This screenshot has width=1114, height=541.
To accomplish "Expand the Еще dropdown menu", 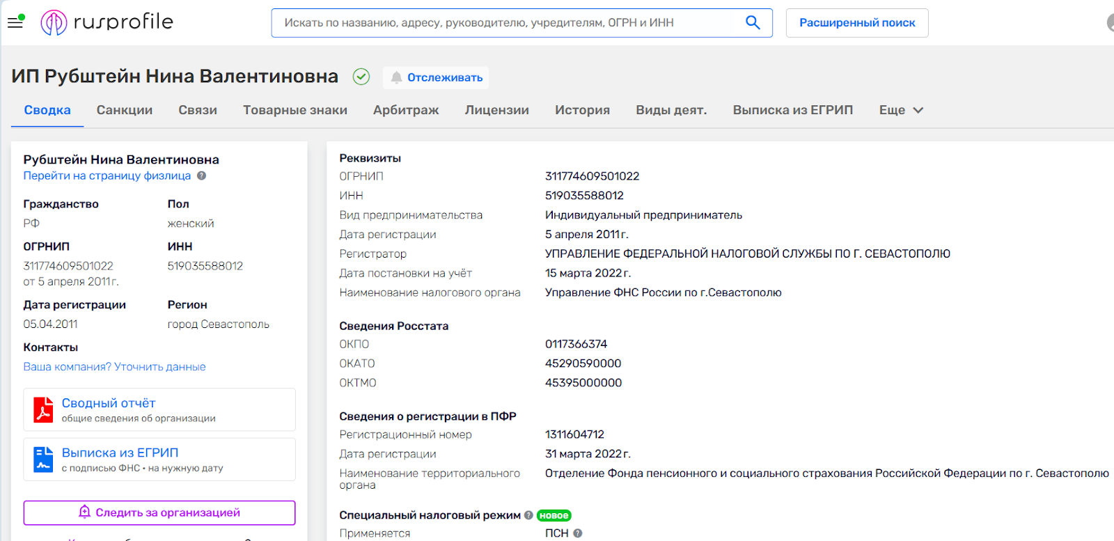I will click(x=901, y=110).
